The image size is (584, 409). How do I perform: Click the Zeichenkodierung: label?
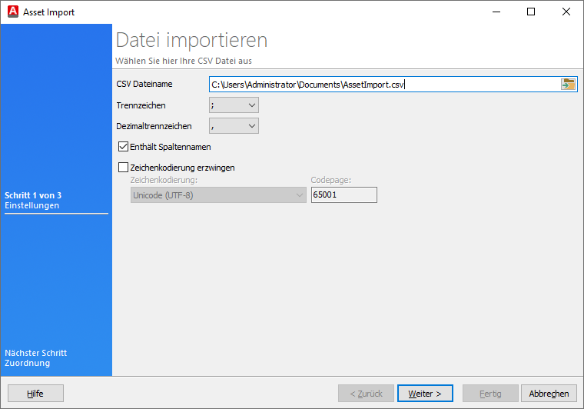(x=164, y=180)
